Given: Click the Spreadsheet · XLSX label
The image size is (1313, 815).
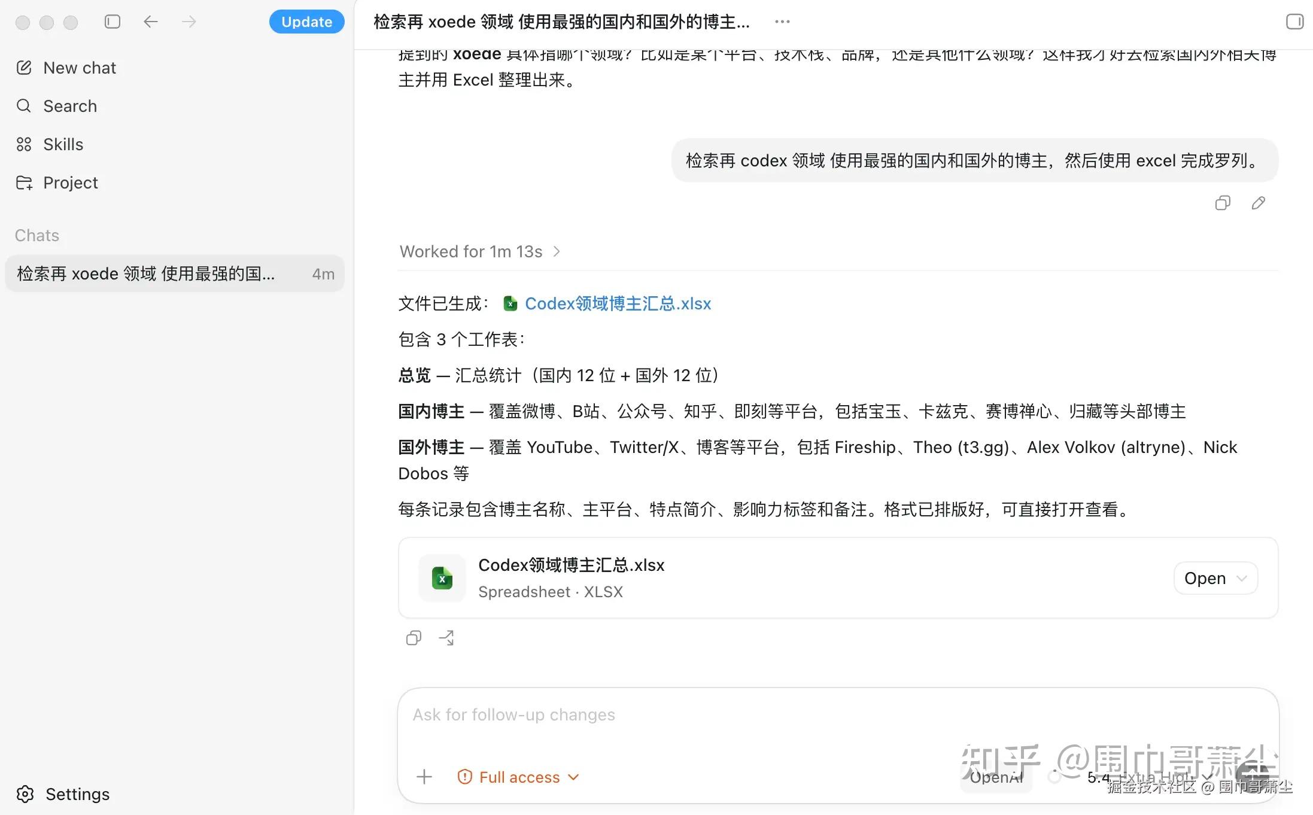Looking at the screenshot, I should coord(551,592).
